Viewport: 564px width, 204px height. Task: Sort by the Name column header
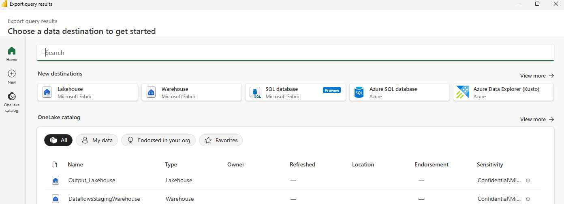(75, 164)
